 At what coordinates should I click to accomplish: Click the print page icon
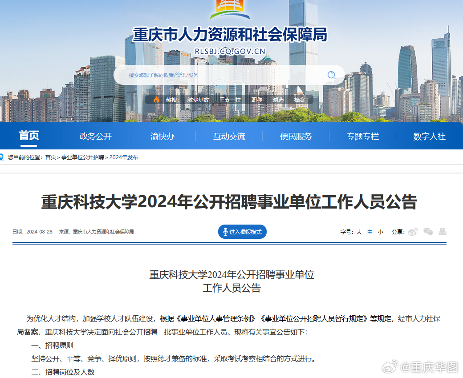pos(443,232)
